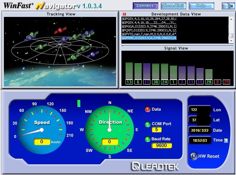Click satellite 24 in Tracking View

click(32, 34)
